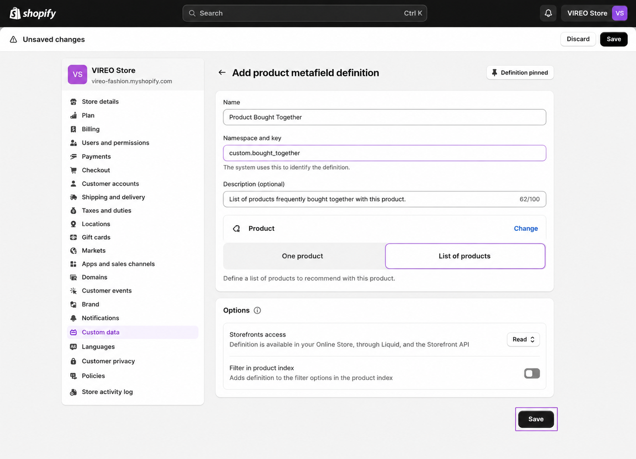Select the One product option
This screenshot has height=459, width=636.
pyautogui.click(x=302, y=256)
